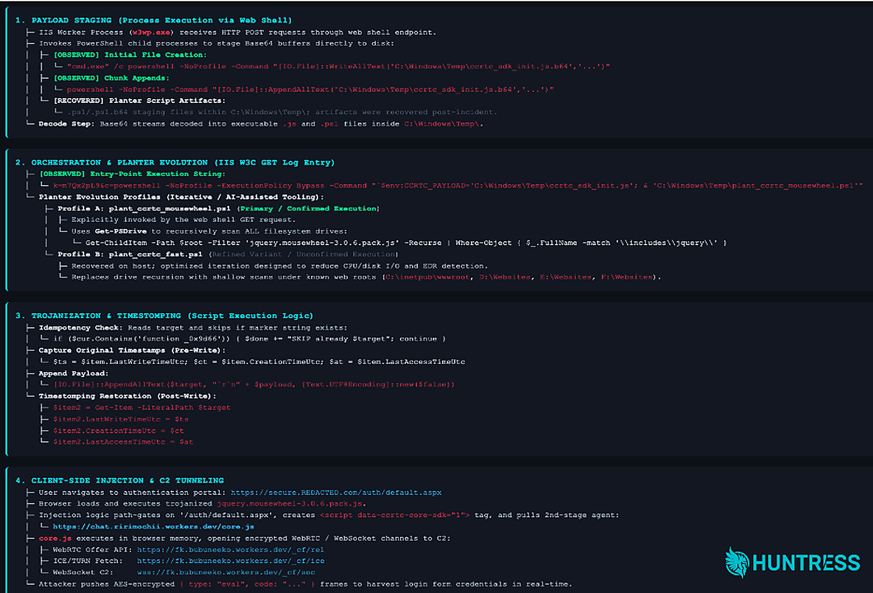The image size is (873, 593).
Task: Click the grey '.ps1/.ps1.b64 staging files' line
Action: tap(282, 112)
